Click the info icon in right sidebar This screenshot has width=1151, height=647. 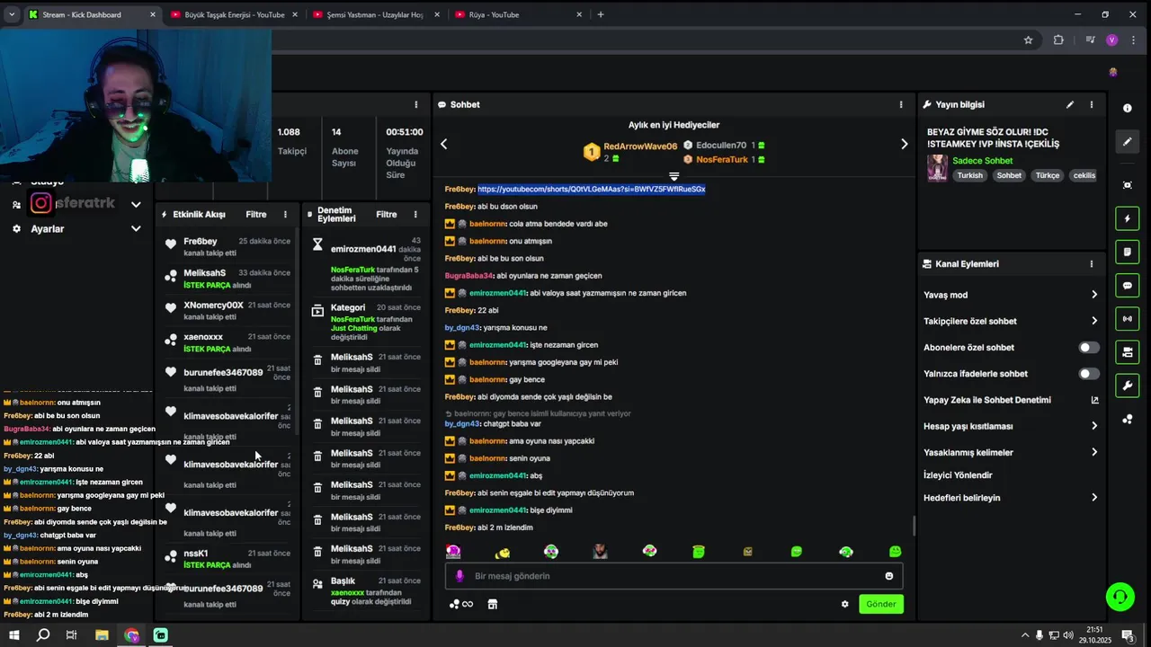coord(1127,108)
